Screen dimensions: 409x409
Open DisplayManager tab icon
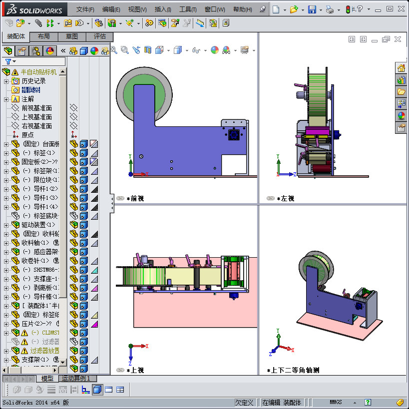[50, 50]
